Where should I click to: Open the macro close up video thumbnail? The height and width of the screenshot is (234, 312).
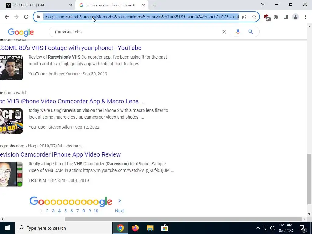pyautogui.click(x=11, y=121)
